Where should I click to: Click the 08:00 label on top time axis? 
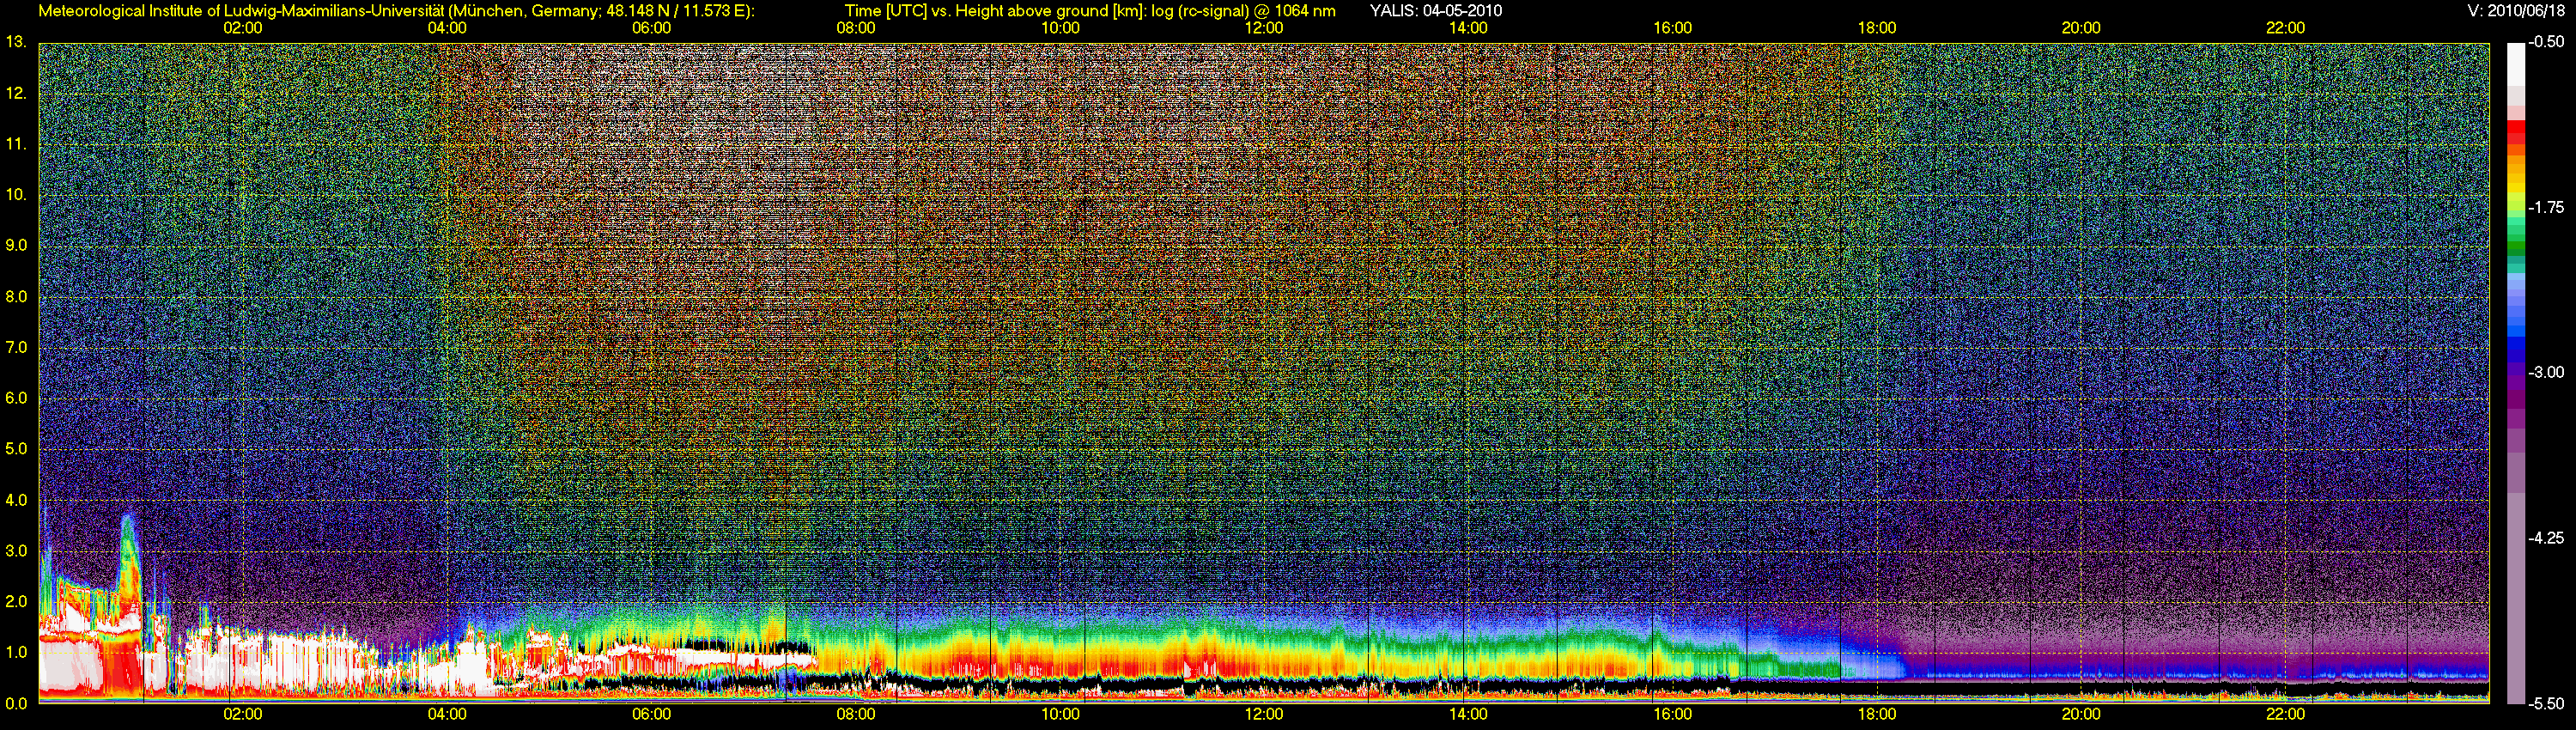tap(855, 28)
